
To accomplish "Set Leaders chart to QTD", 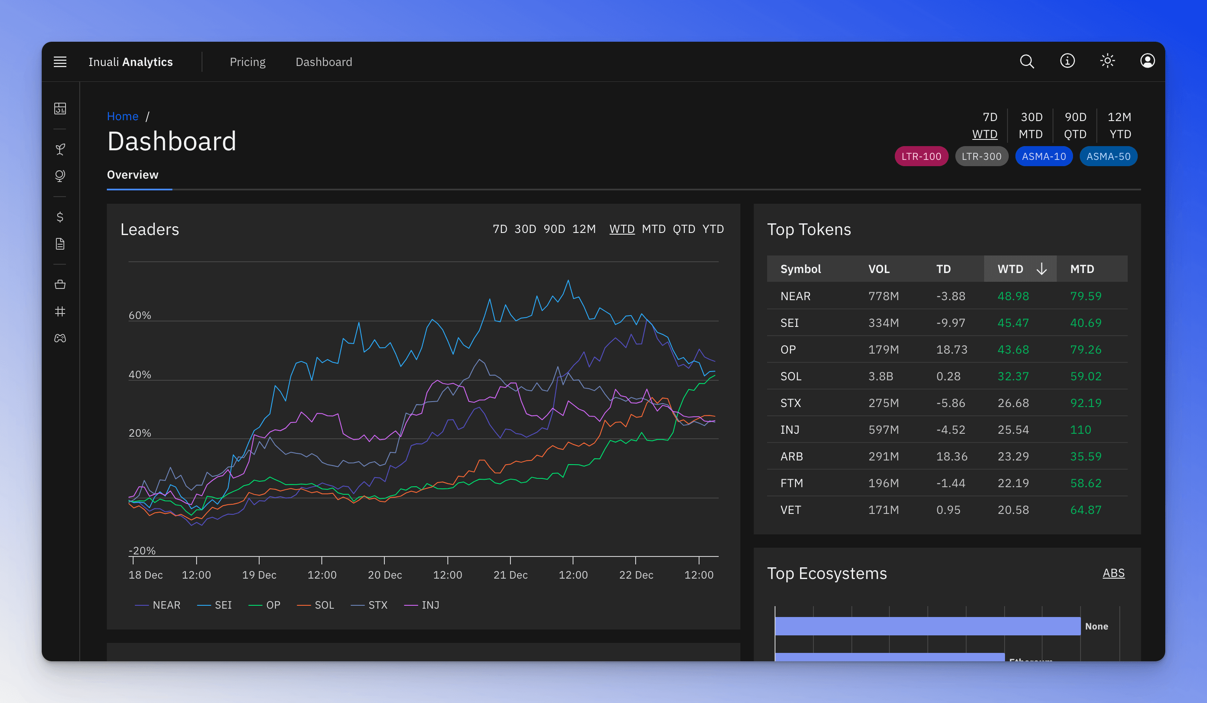I will (684, 229).
